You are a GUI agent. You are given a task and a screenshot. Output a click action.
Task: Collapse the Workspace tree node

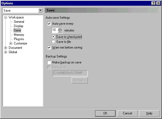6,18
